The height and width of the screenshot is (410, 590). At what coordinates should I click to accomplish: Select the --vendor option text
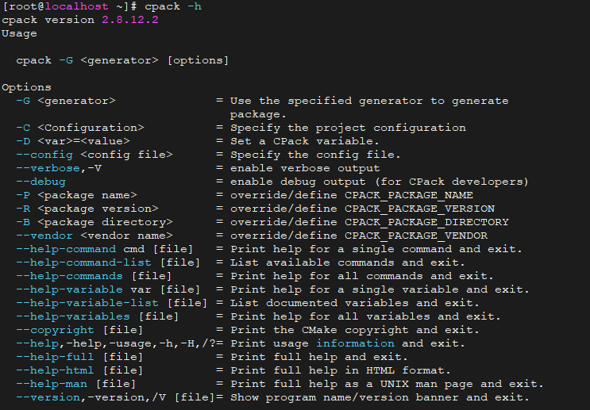pos(44,236)
